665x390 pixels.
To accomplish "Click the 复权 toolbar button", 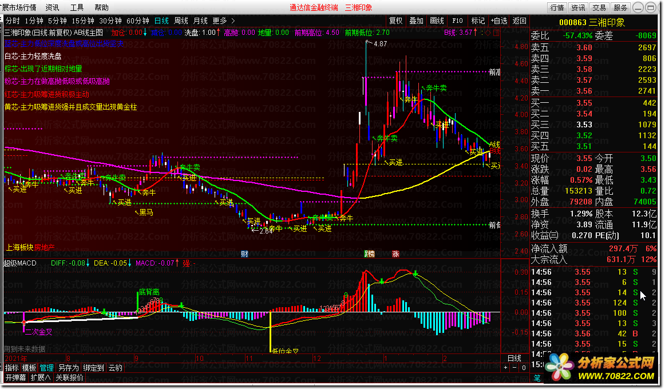I will point(395,21).
